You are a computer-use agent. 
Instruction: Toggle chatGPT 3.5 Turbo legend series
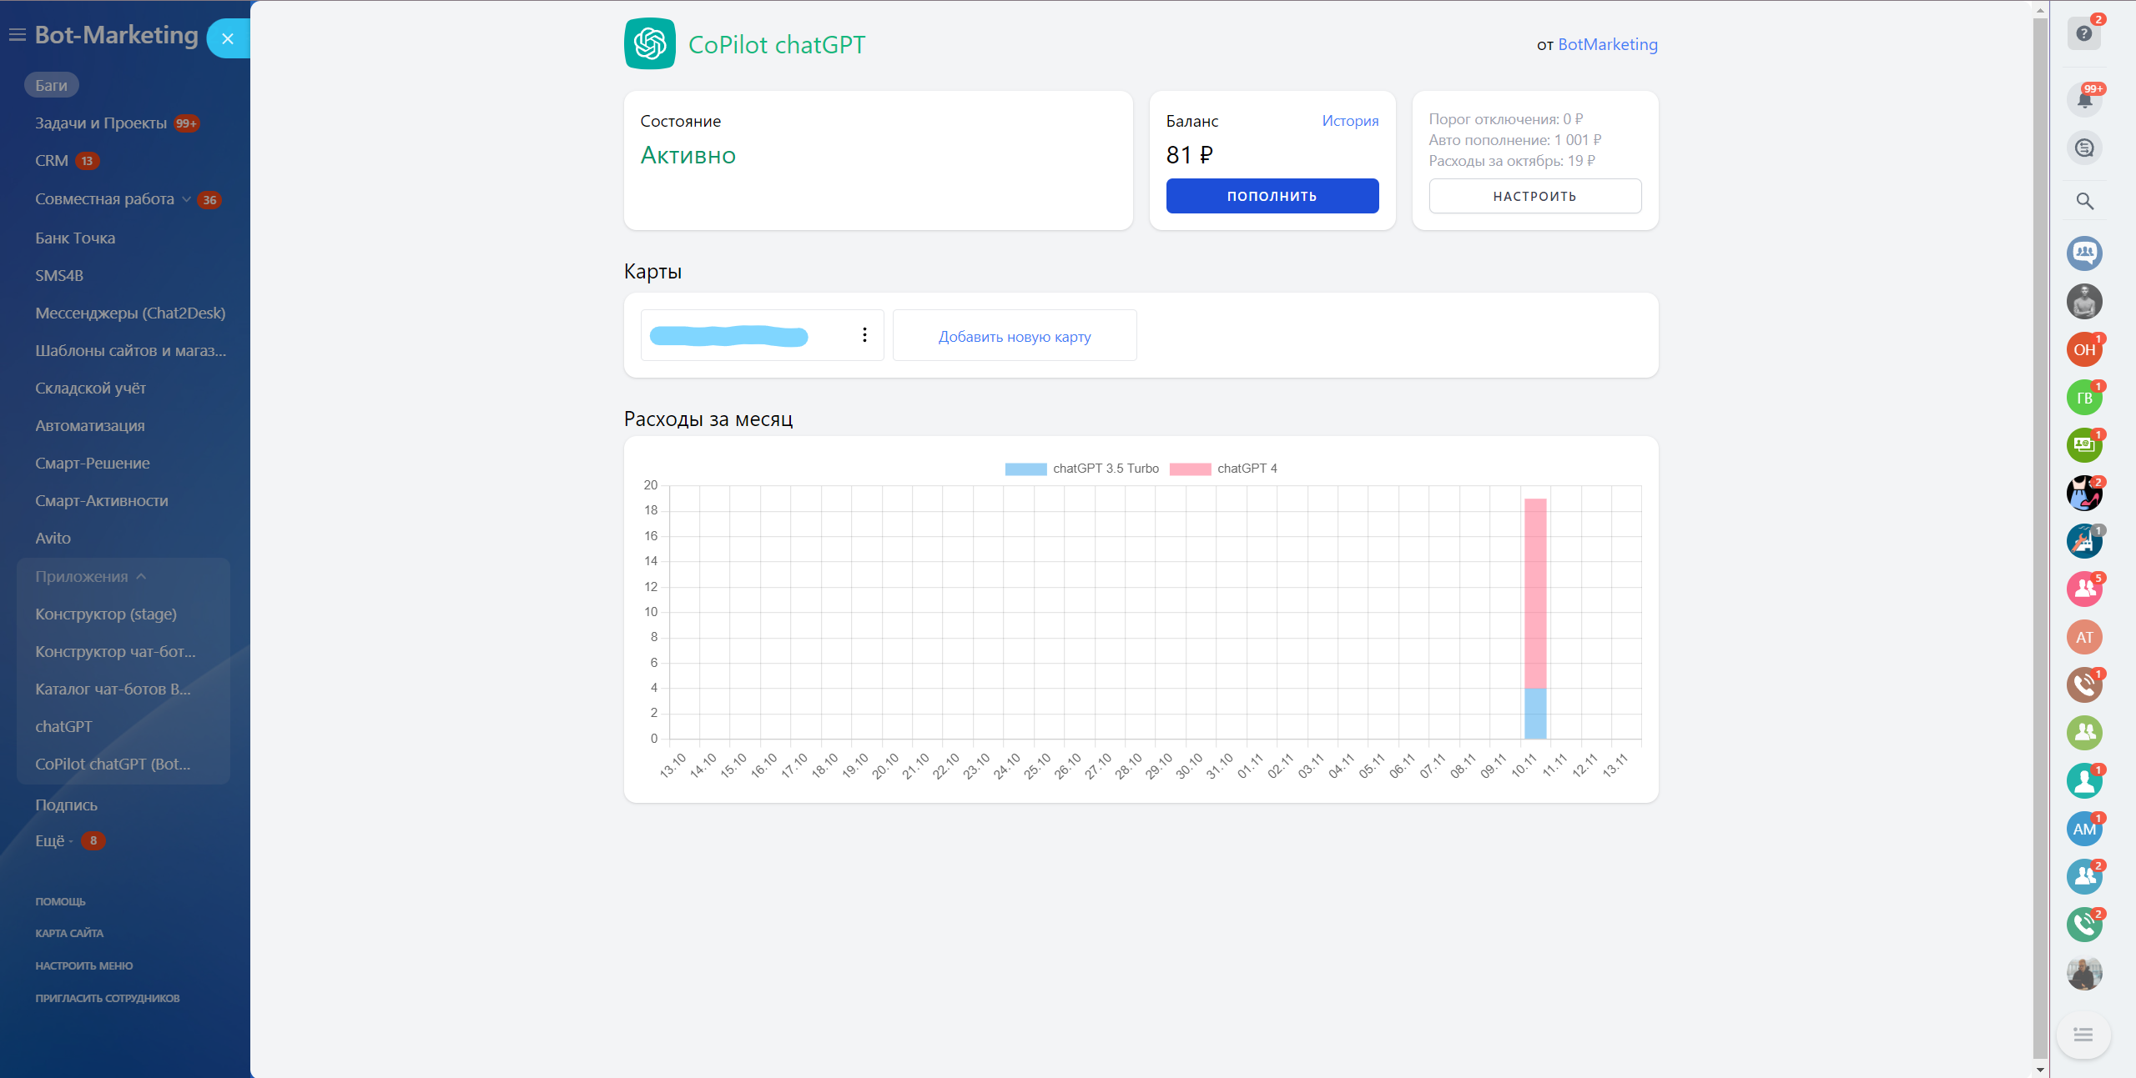[x=1081, y=469]
